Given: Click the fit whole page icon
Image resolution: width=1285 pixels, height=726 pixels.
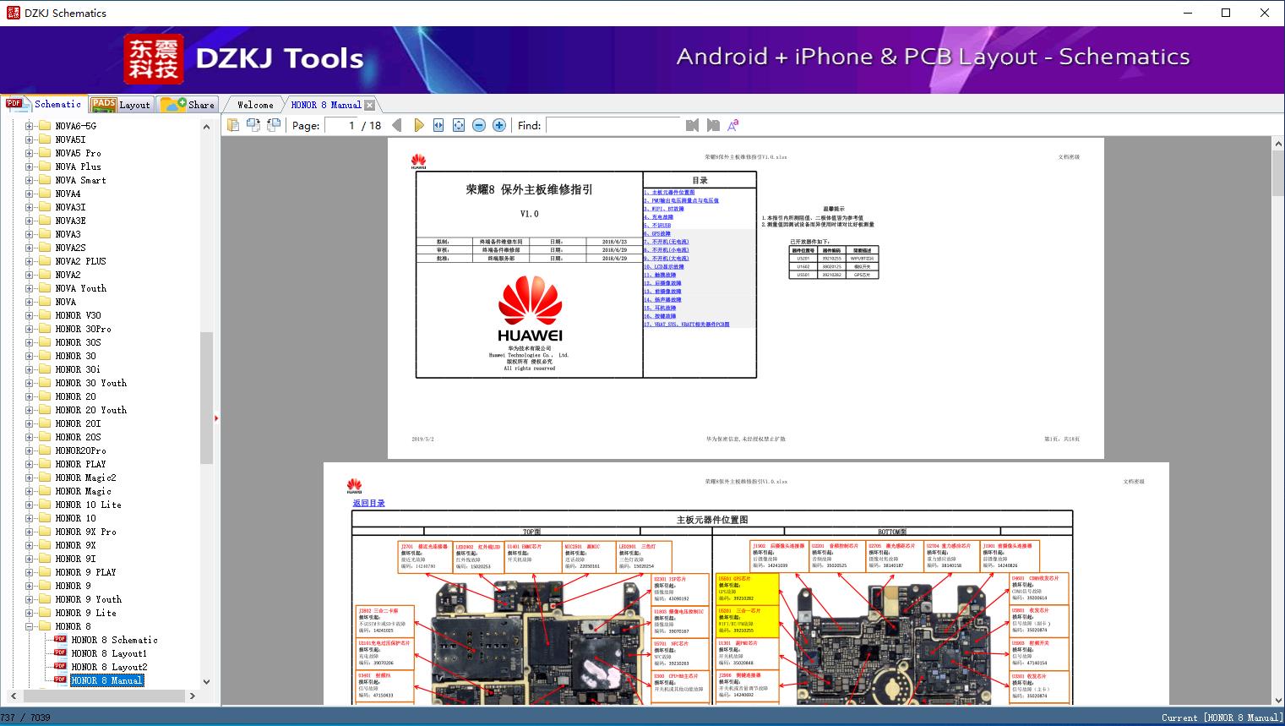Looking at the screenshot, I should 459,125.
